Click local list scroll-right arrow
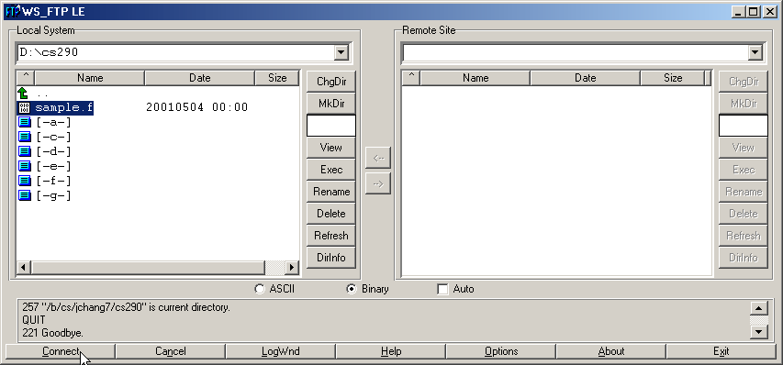The width and height of the screenshot is (783, 365). (293, 268)
